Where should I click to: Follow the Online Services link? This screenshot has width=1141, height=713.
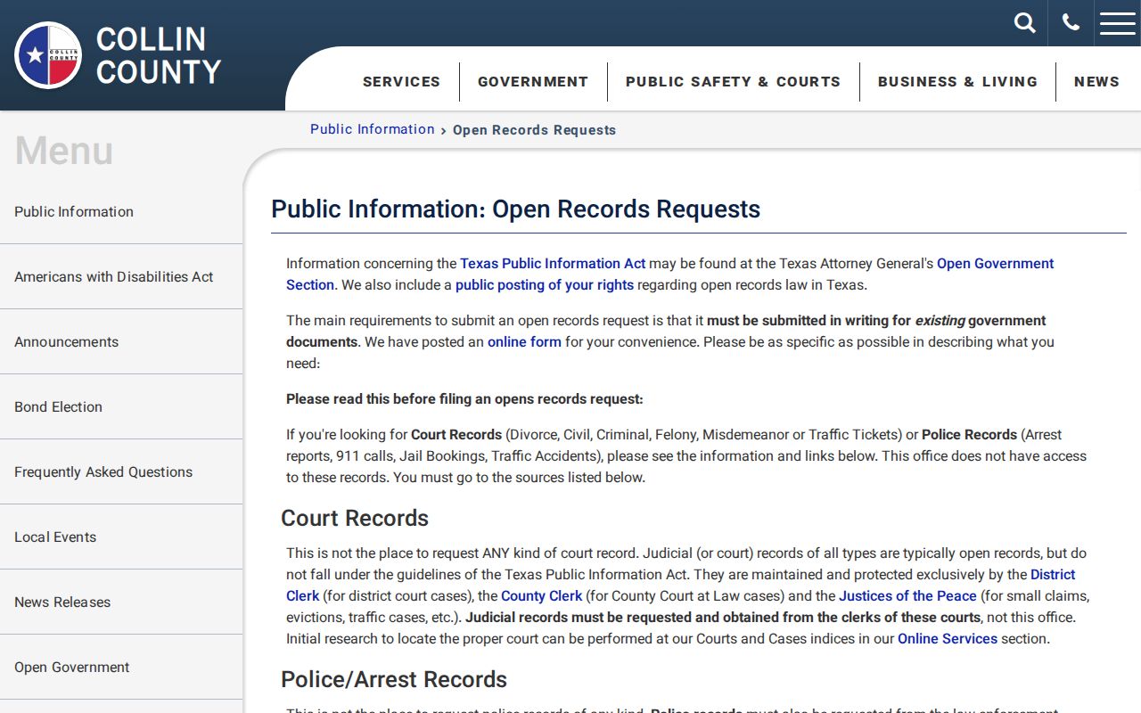[948, 638]
